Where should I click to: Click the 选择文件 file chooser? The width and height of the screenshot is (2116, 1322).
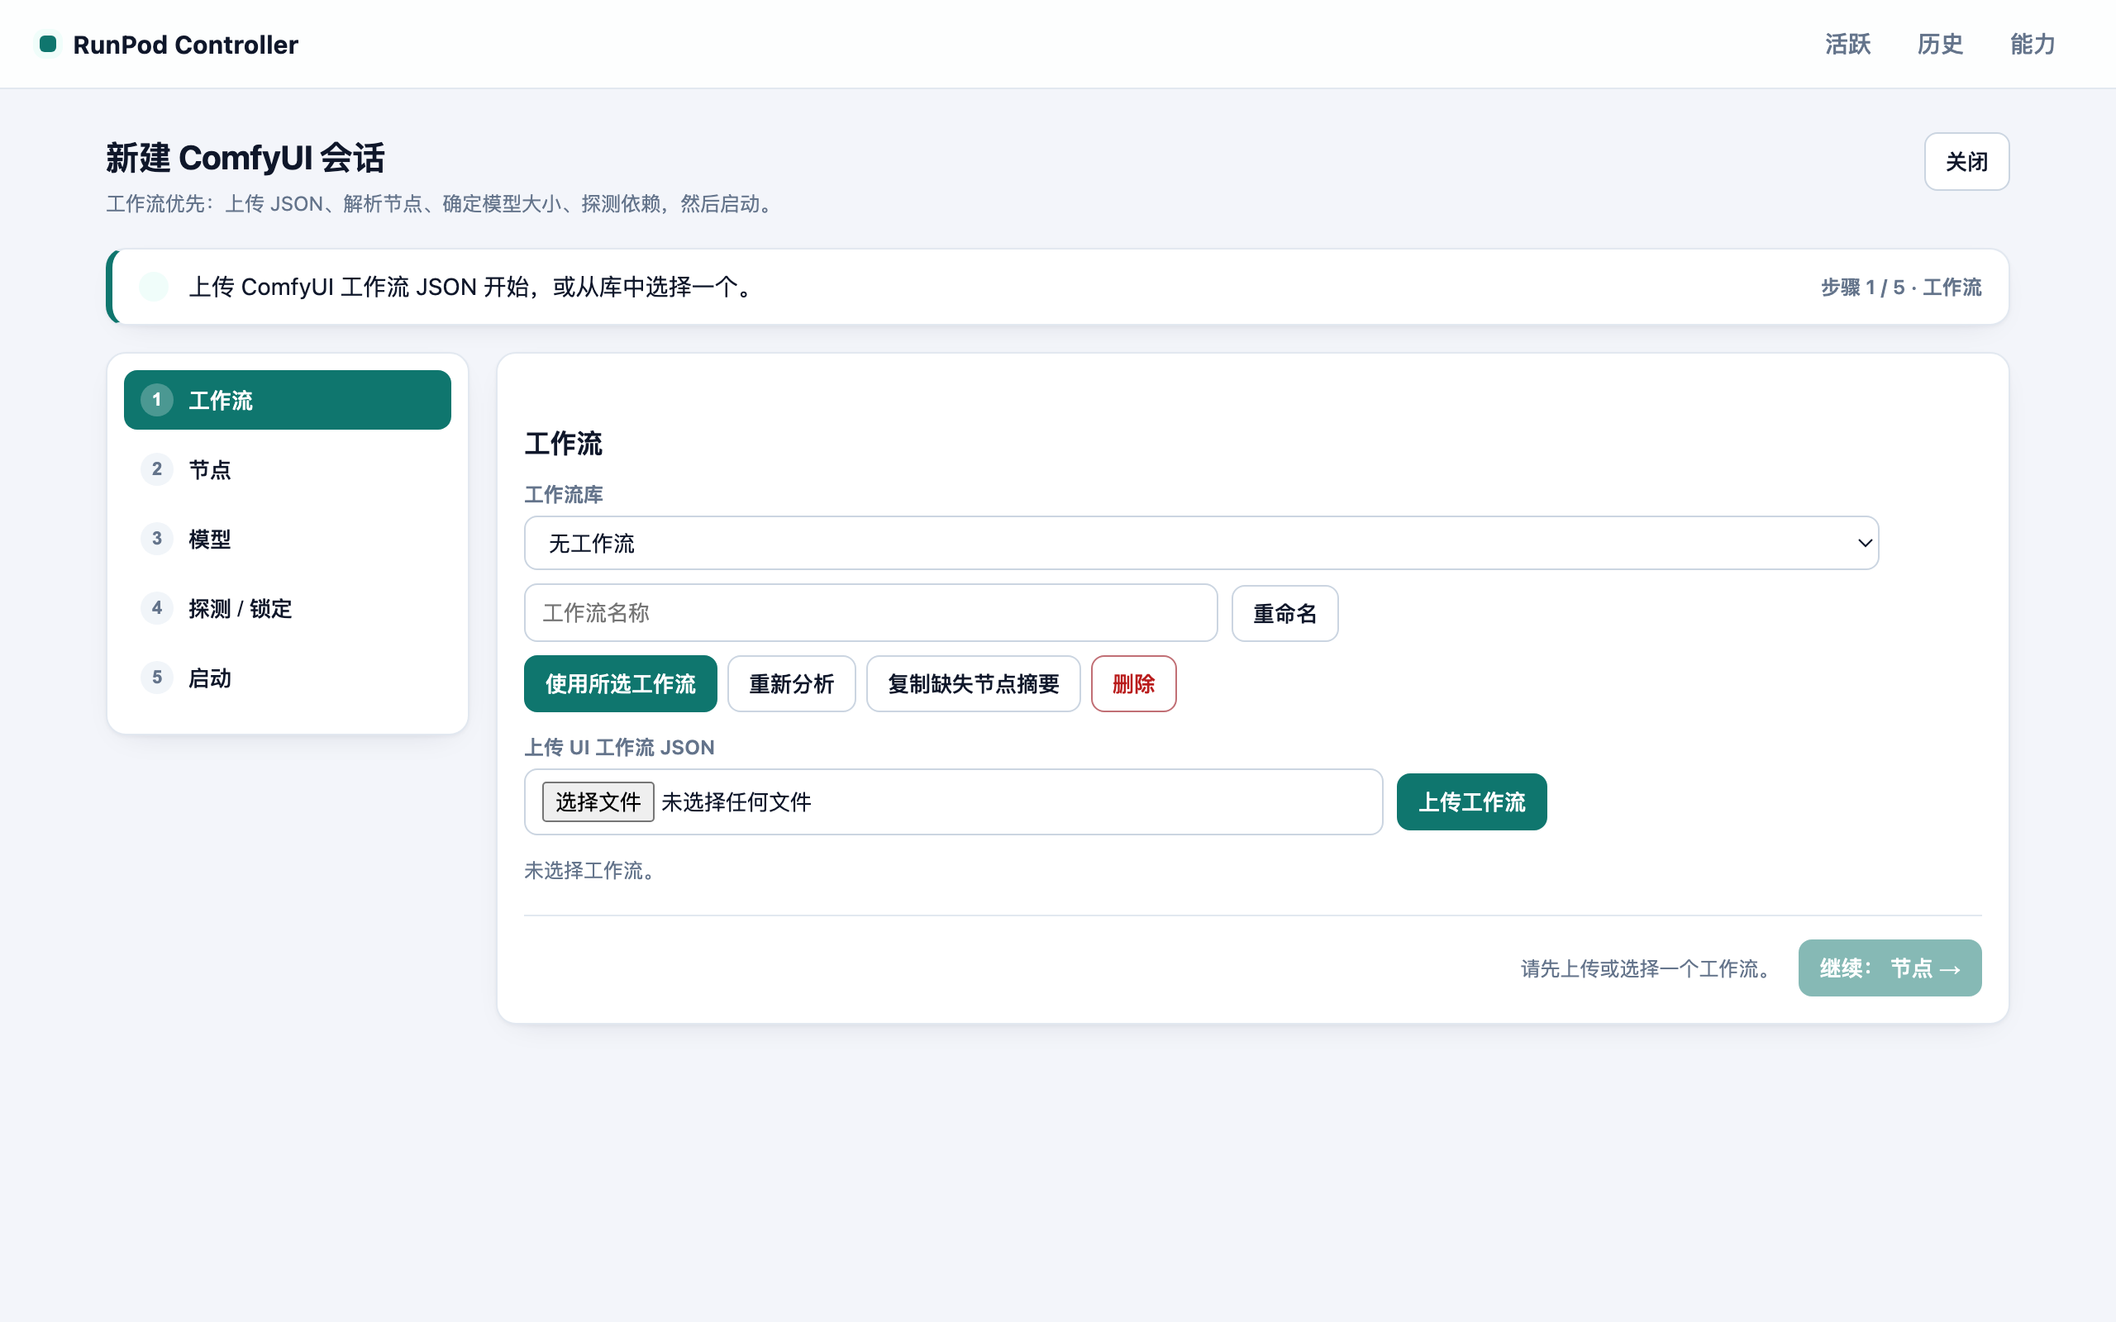pos(598,801)
